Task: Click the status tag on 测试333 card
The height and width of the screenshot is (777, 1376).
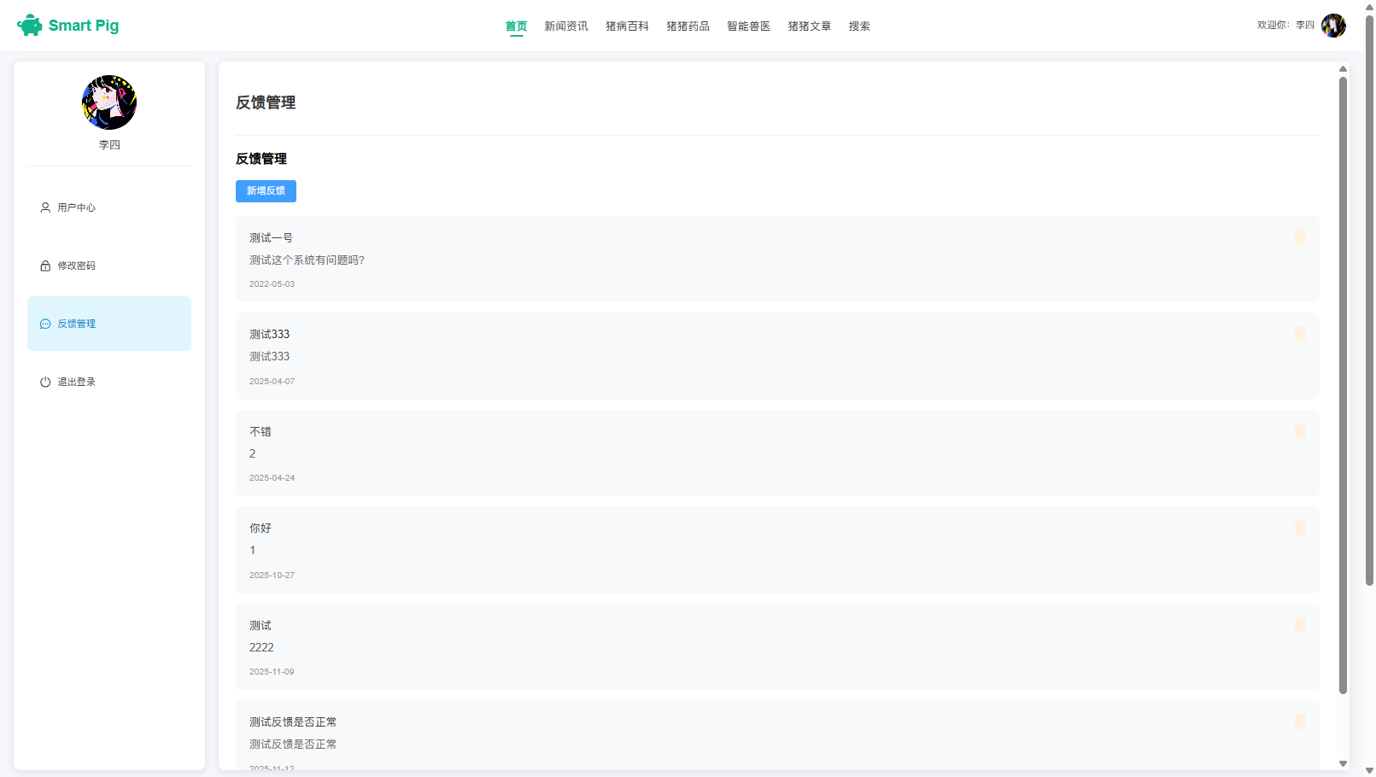Action: tap(1300, 334)
